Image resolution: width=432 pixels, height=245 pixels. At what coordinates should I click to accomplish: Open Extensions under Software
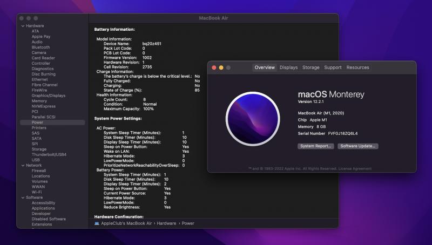coord(42,224)
